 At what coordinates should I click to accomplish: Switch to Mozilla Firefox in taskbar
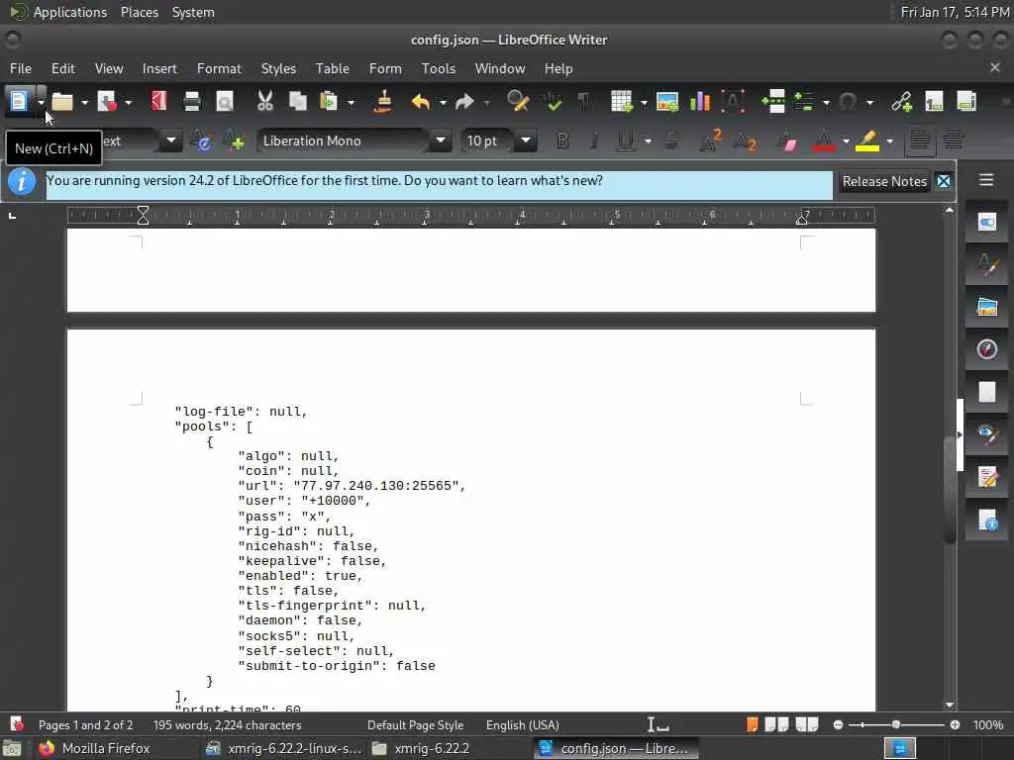coord(94,748)
